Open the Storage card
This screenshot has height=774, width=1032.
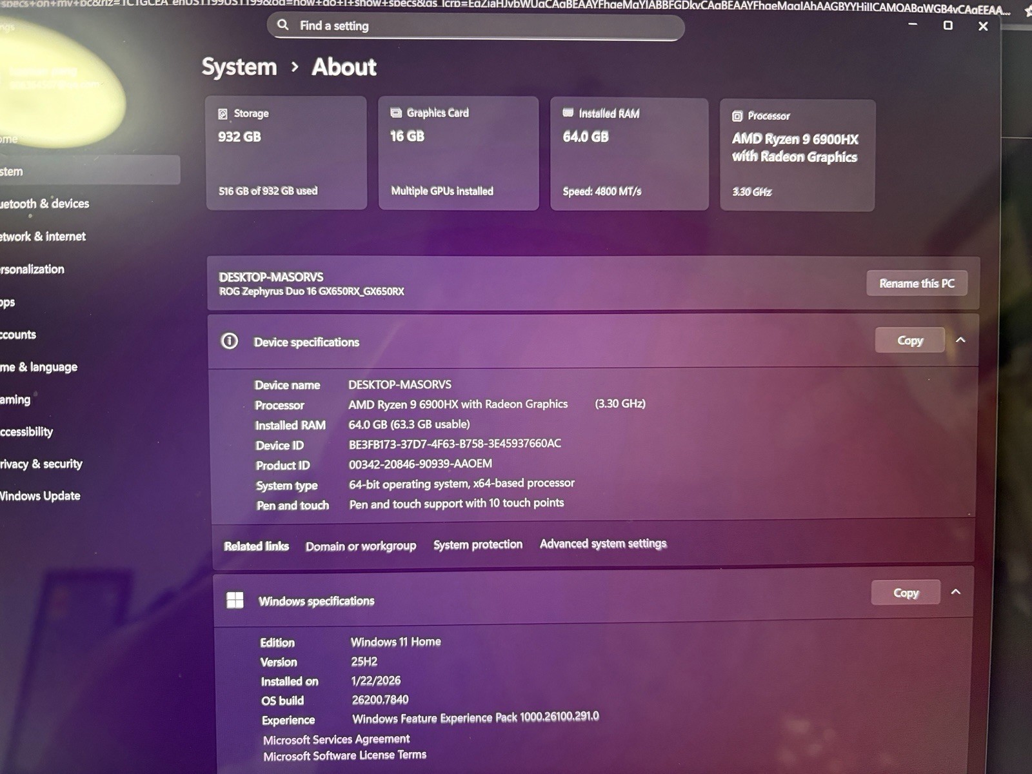pos(286,153)
